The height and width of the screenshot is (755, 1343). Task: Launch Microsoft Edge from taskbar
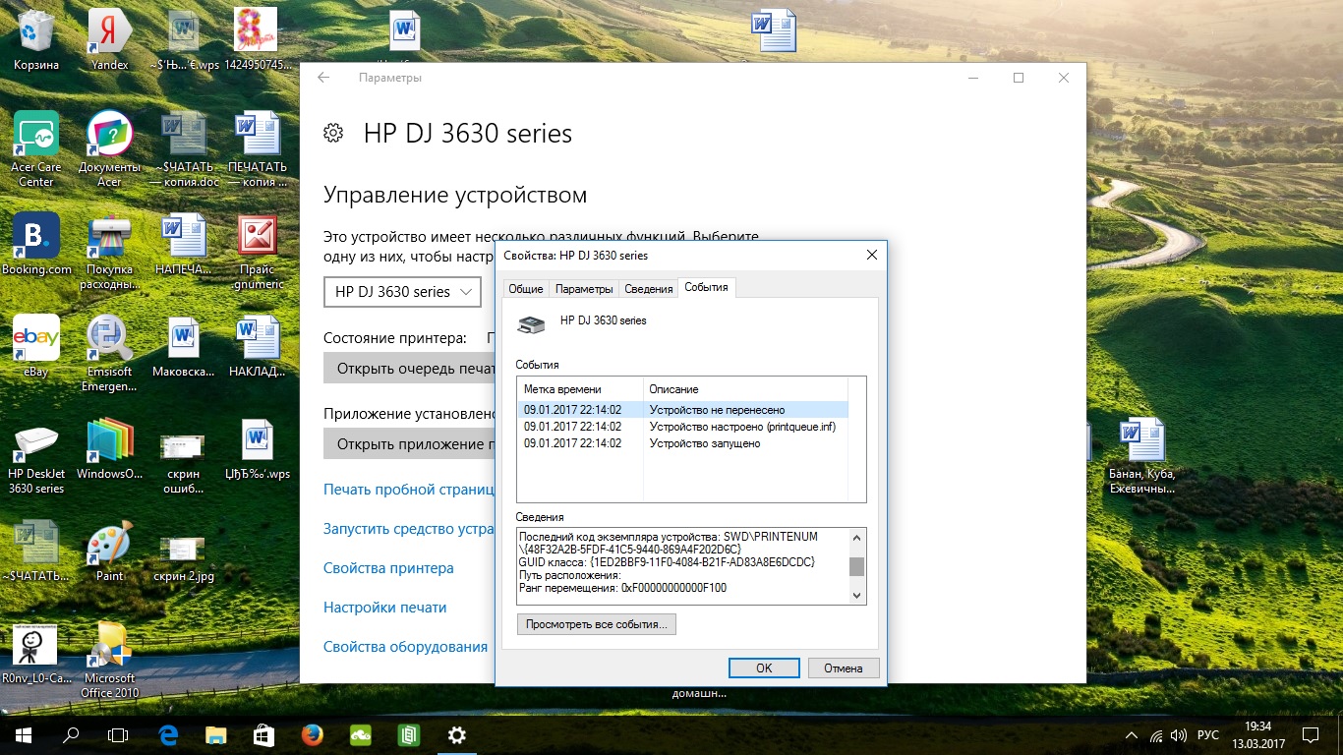169,734
